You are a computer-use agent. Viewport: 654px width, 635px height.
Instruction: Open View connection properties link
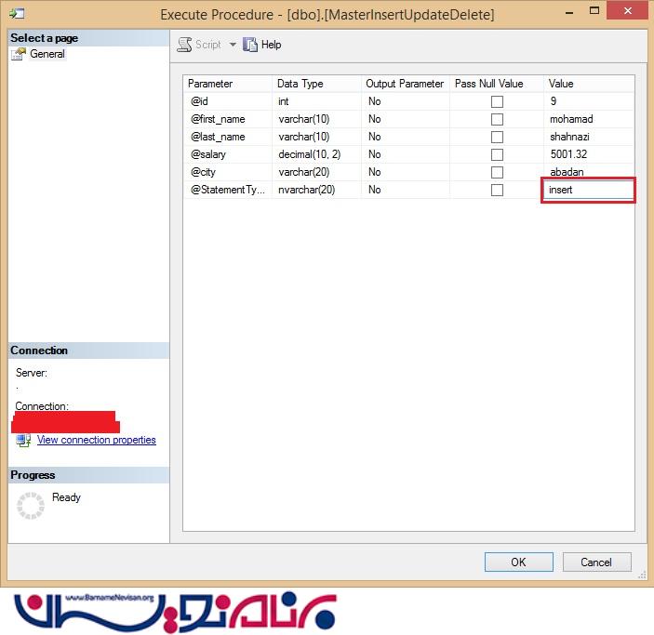point(97,440)
